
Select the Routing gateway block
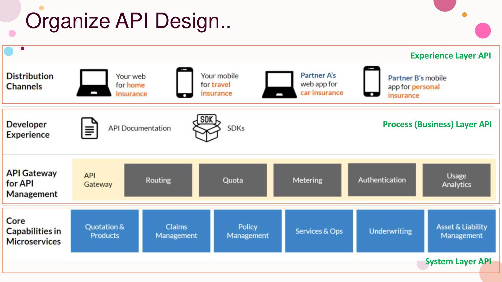[x=158, y=180]
